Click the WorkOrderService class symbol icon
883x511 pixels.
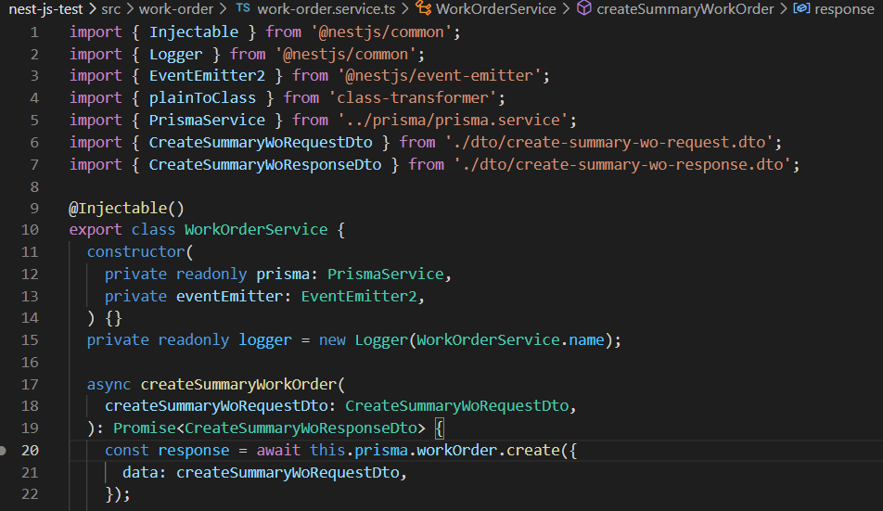(424, 8)
